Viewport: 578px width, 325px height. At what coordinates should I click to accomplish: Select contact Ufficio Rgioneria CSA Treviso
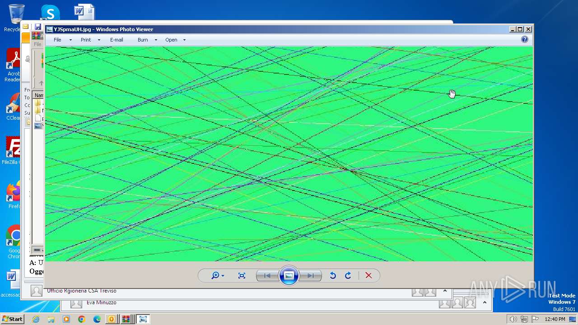(x=82, y=291)
